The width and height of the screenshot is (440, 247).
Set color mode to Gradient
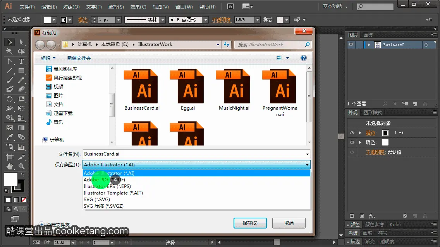tap(16, 200)
